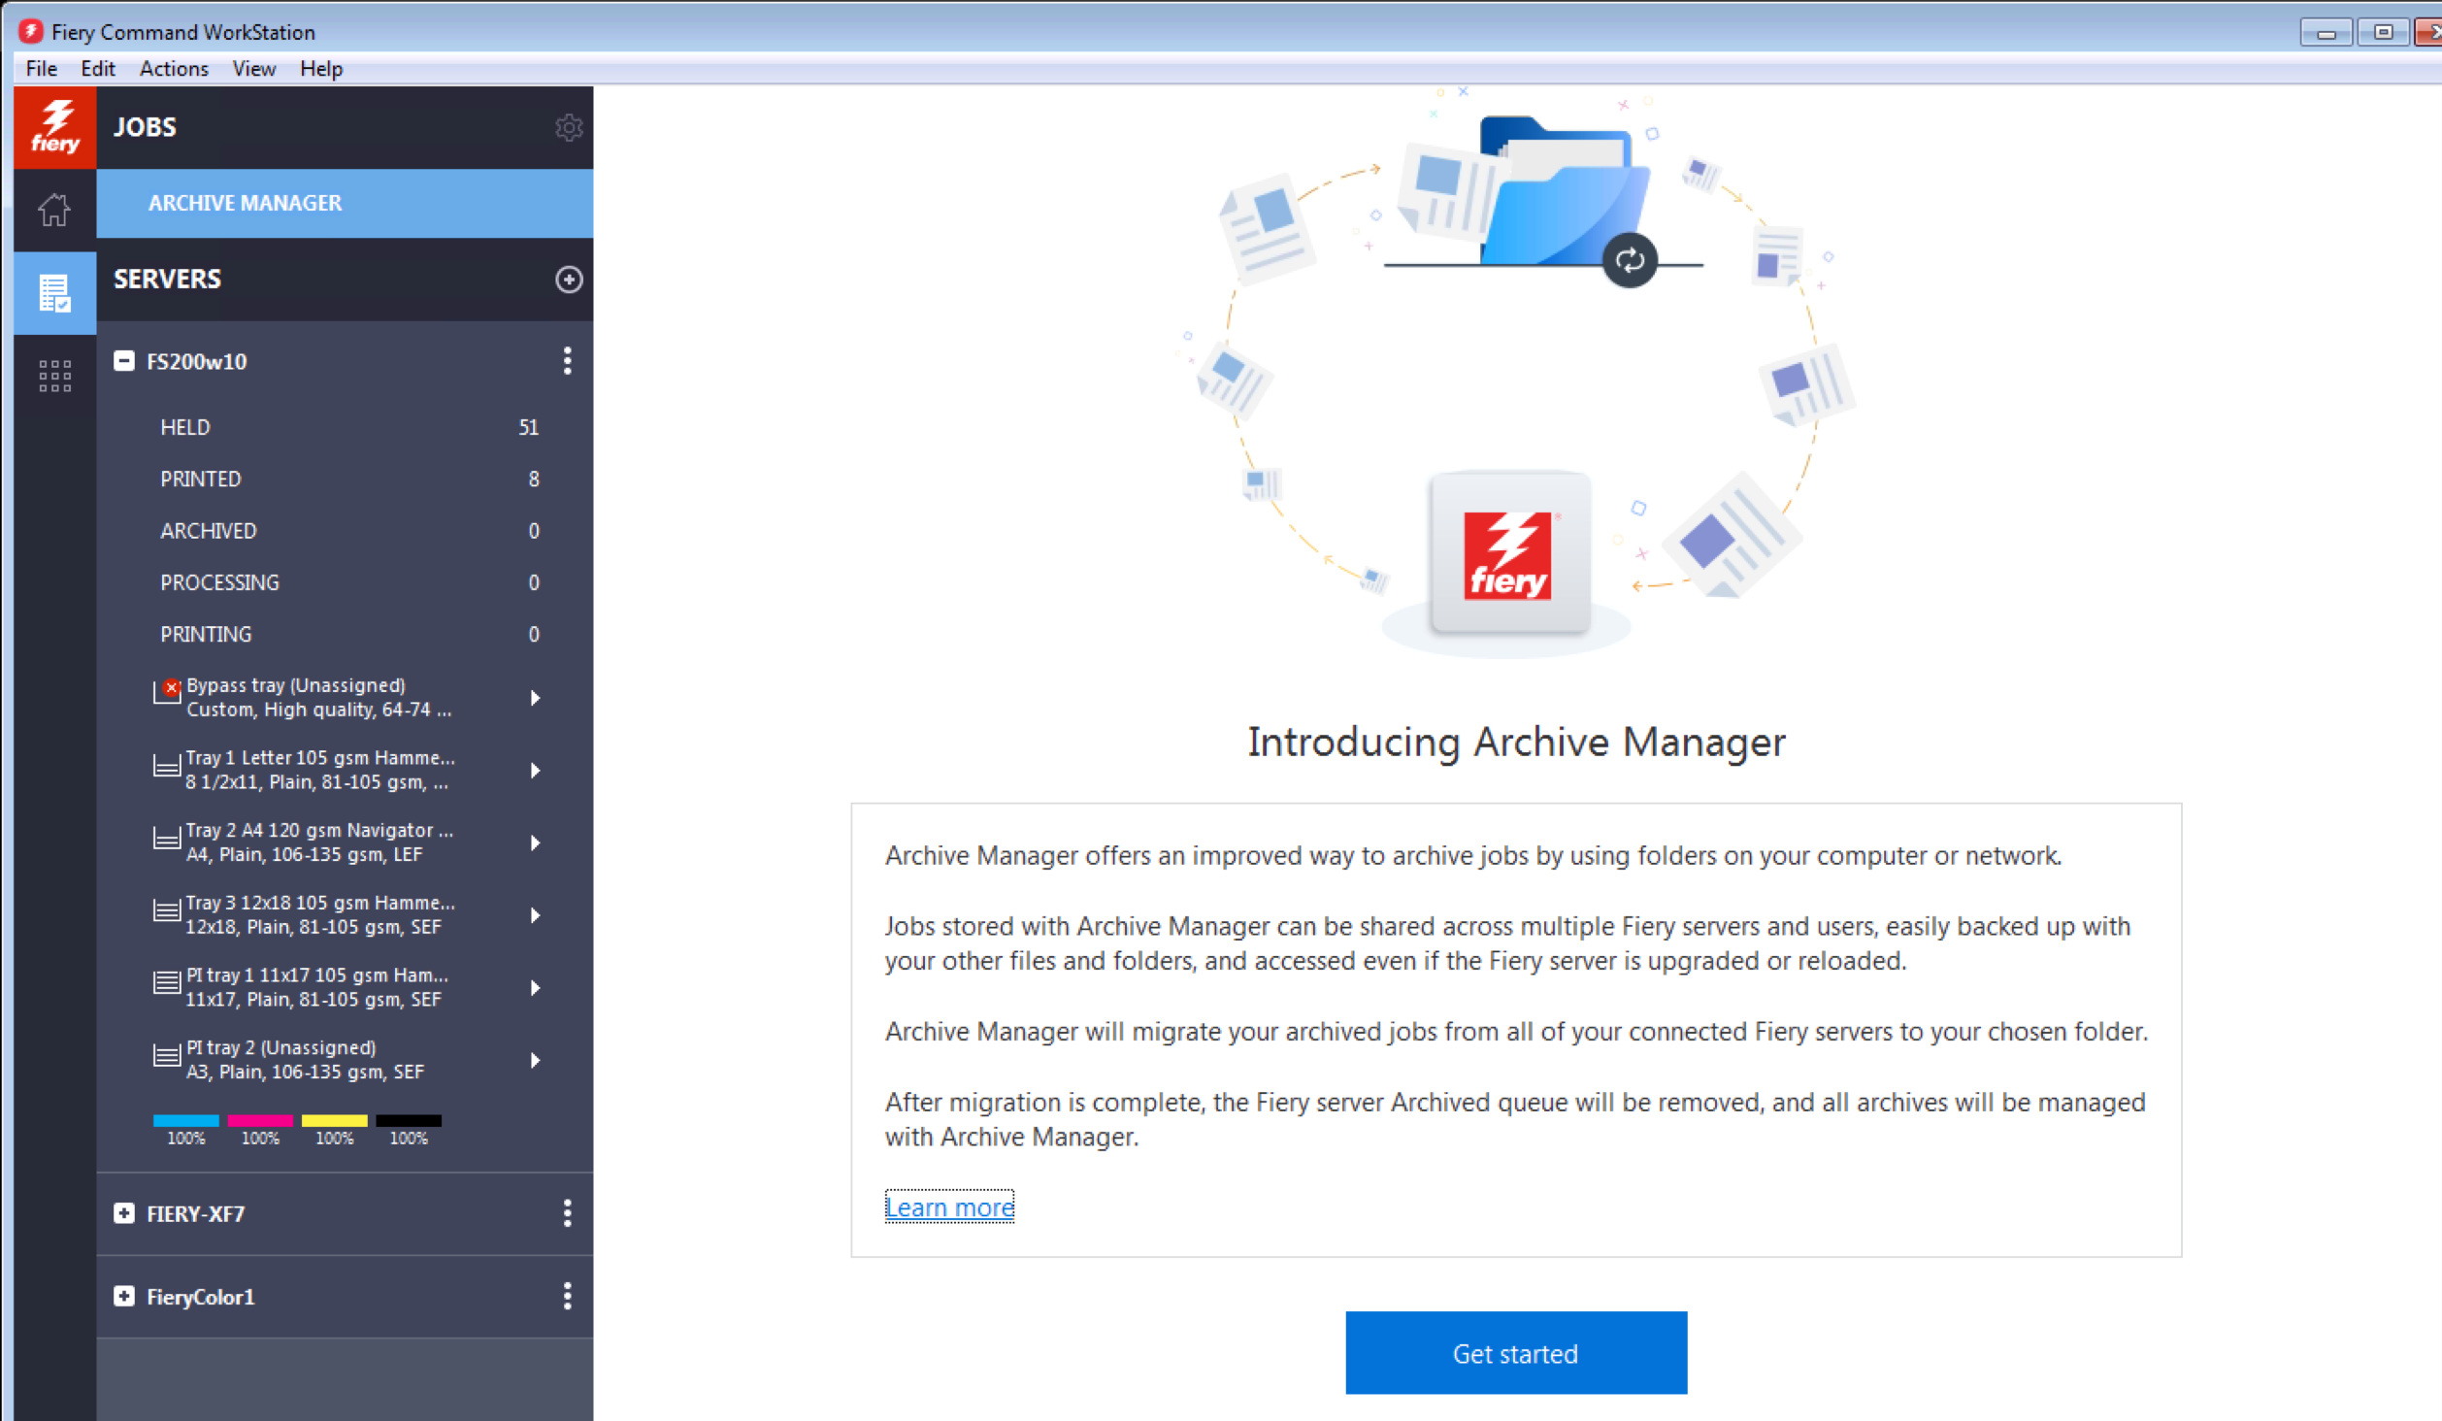The width and height of the screenshot is (2442, 1421).
Task: Open the Actions menu
Action: pyautogui.click(x=174, y=69)
